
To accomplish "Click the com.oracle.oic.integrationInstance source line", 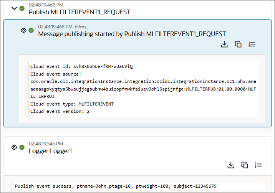I will (143, 81).
